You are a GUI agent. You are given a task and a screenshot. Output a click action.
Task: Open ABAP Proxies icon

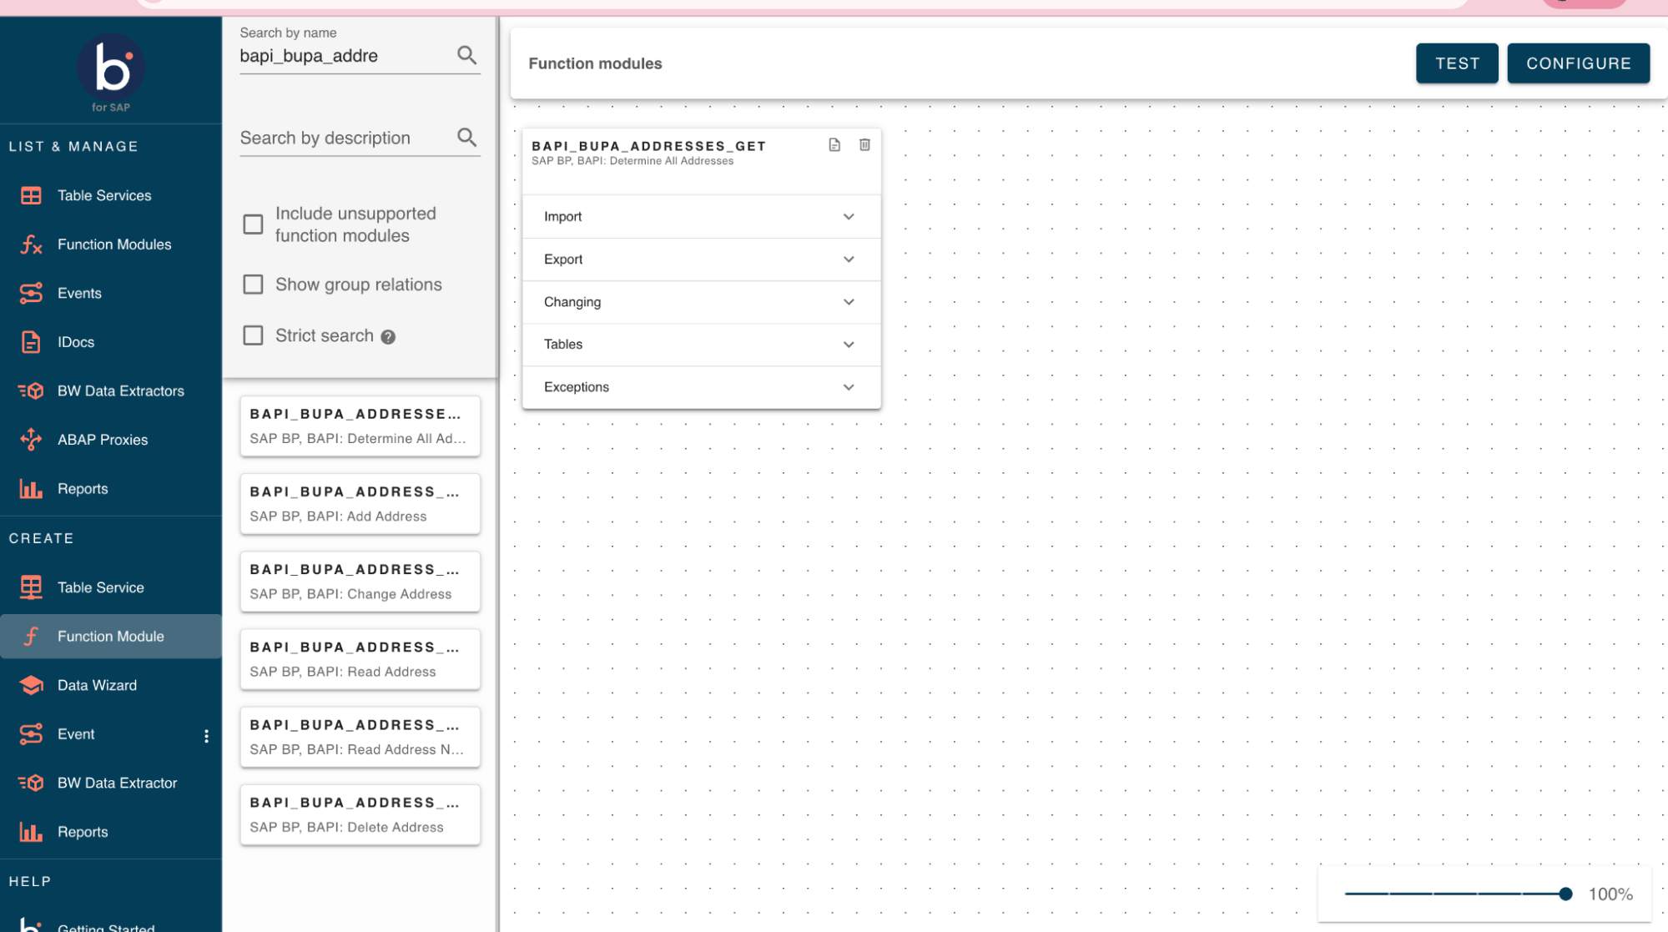click(x=31, y=440)
